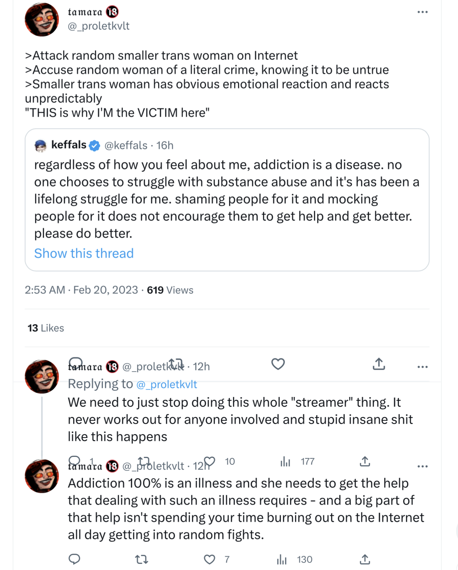Open more options on the Addiction reply
Screen dimensions: 458x570
click(422, 466)
